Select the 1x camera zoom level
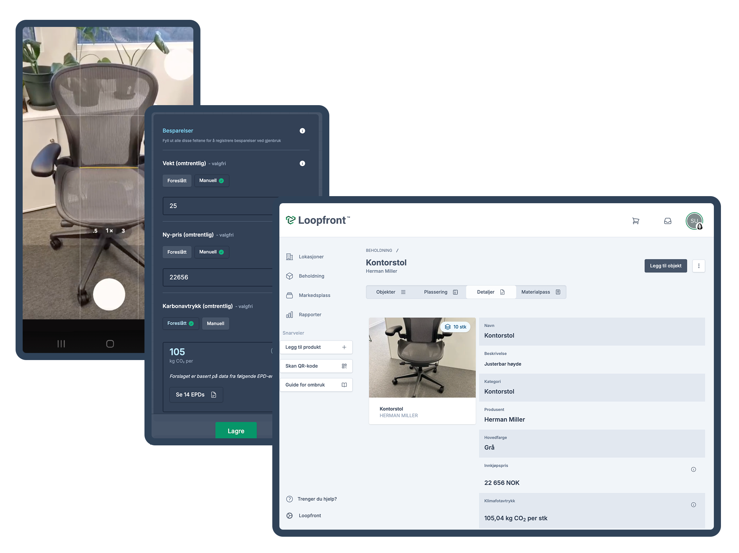The image size is (739, 553). tap(109, 231)
